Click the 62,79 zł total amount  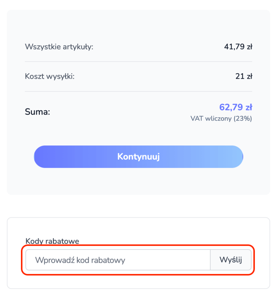click(235, 107)
